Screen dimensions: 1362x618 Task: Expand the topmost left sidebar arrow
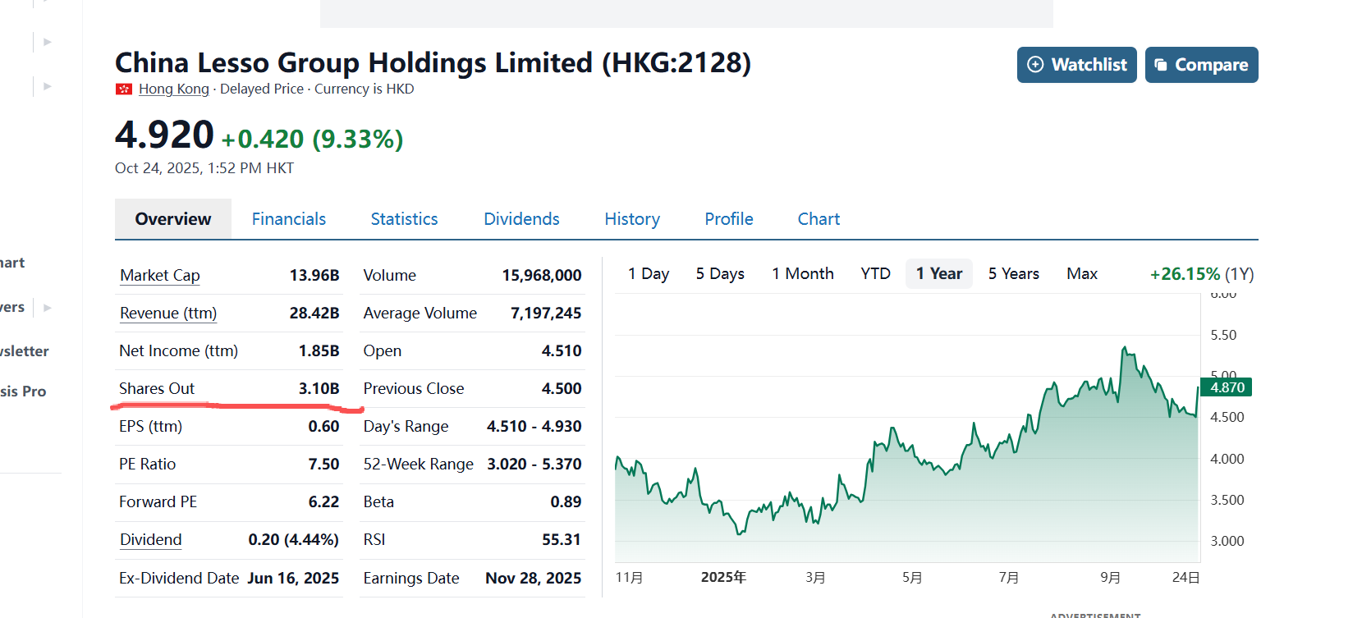coord(47,42)
